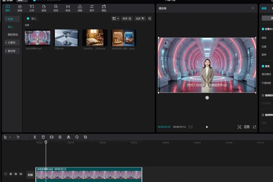Click the split clip icon in timeline toolbar
The height and width of the screenshot is (182, 273).
(35, 137)
